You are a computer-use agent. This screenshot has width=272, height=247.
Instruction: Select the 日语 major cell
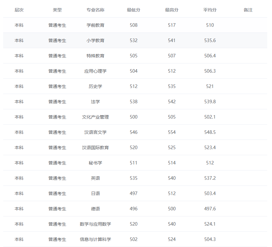(x=95, y=193)
